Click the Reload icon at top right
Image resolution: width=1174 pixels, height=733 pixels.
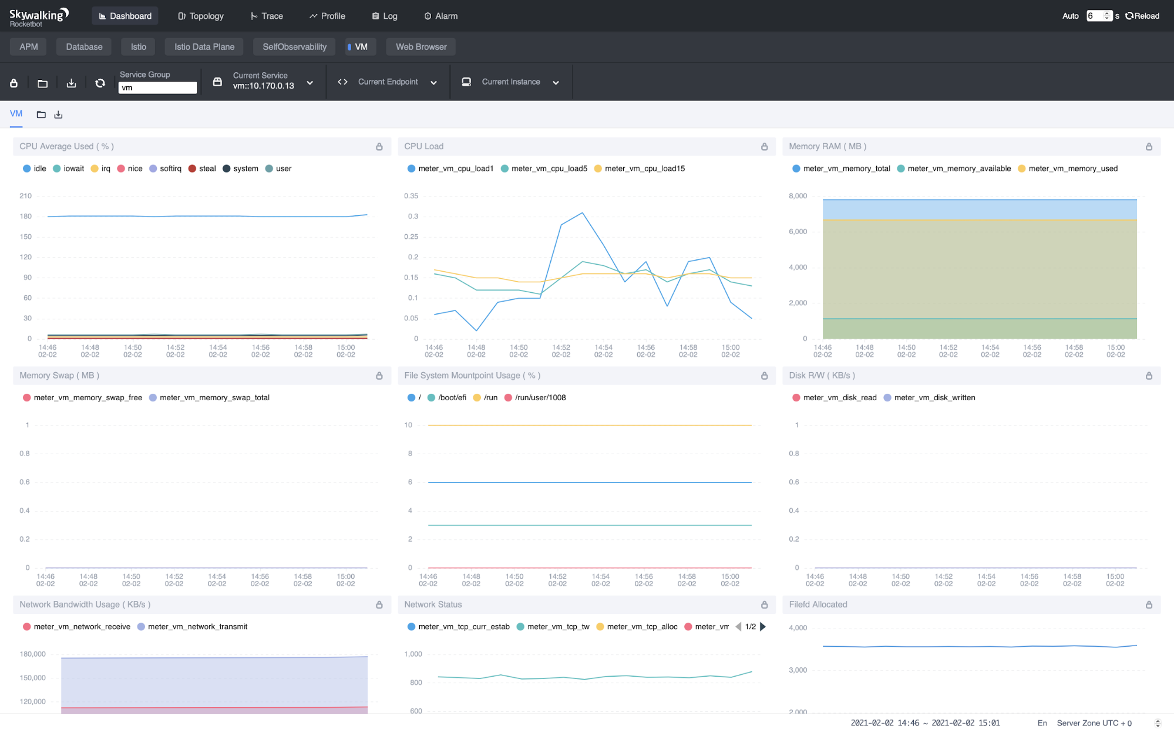pos(1128,15)
